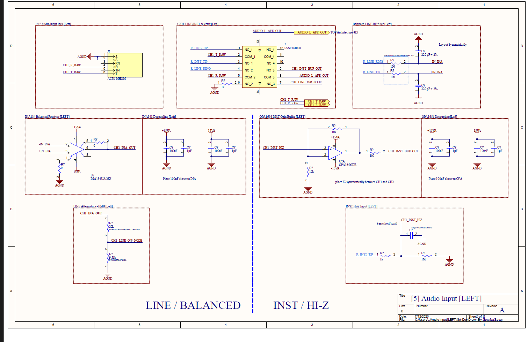Click the CH1_LINE_O/P_NODE label in attenuator
The width and height of the screenshot is (528, 342).
pyautogui.click(x=126, y=241)
